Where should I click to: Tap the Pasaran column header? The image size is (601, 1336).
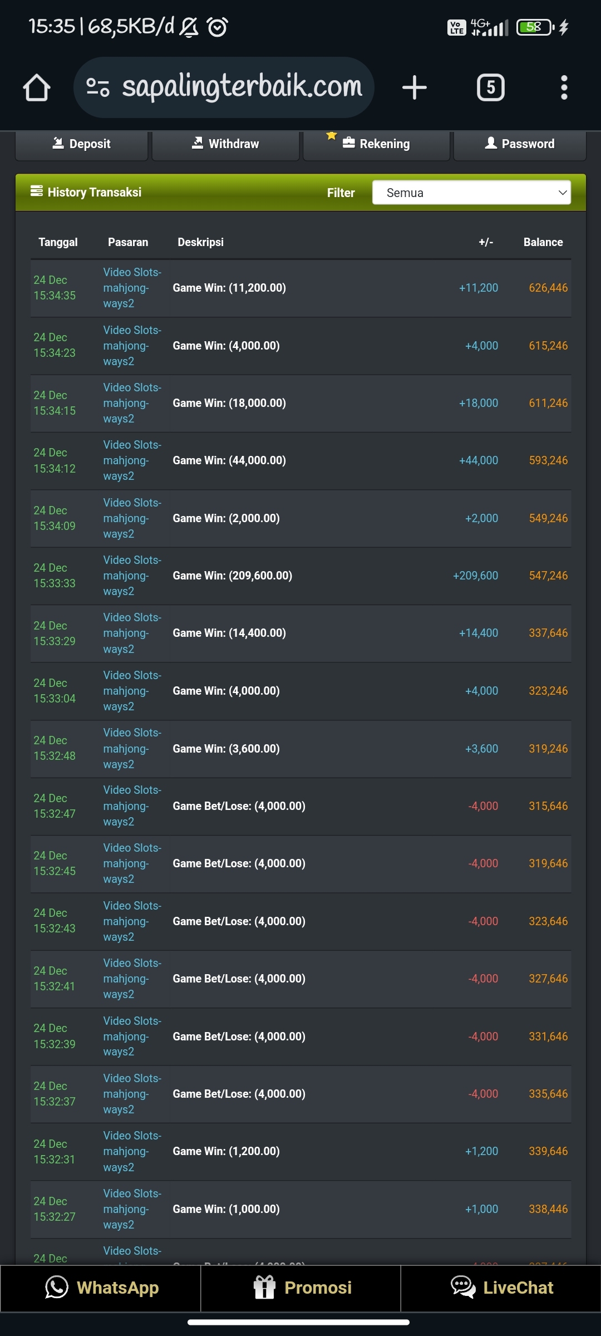[128, 242]
